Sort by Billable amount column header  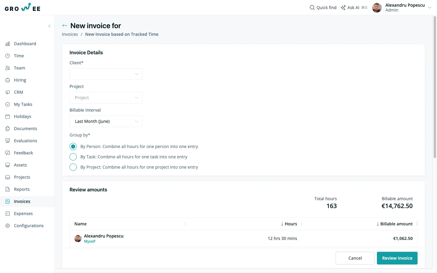[395, 224]
